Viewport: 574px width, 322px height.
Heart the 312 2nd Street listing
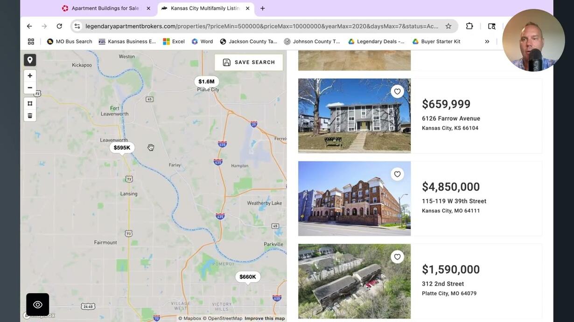(x=397, y=257)
